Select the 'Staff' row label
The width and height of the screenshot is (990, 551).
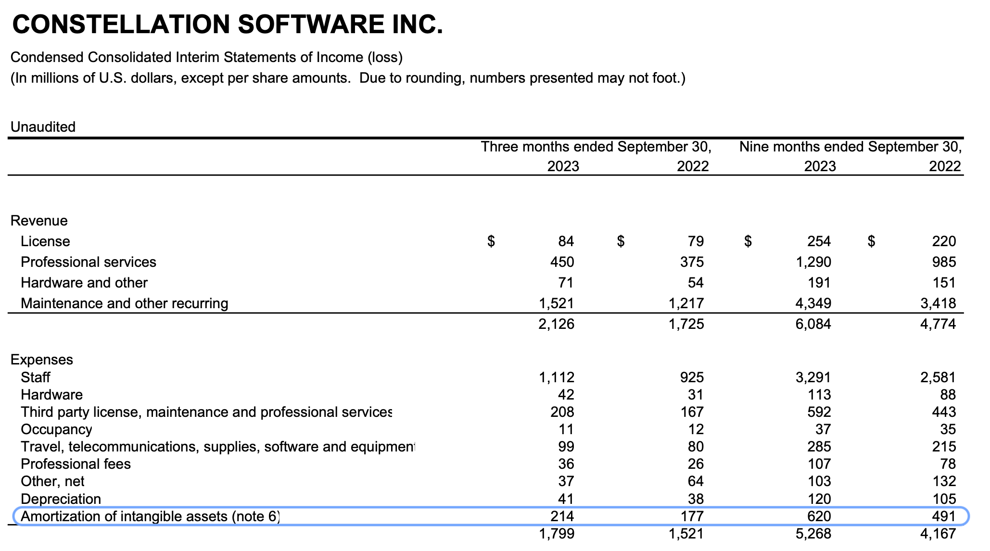(36, 377)
